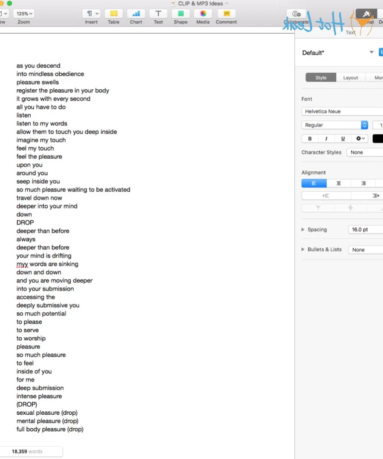
Task: Click the green Shape icon
Action: tap(181, 14)
